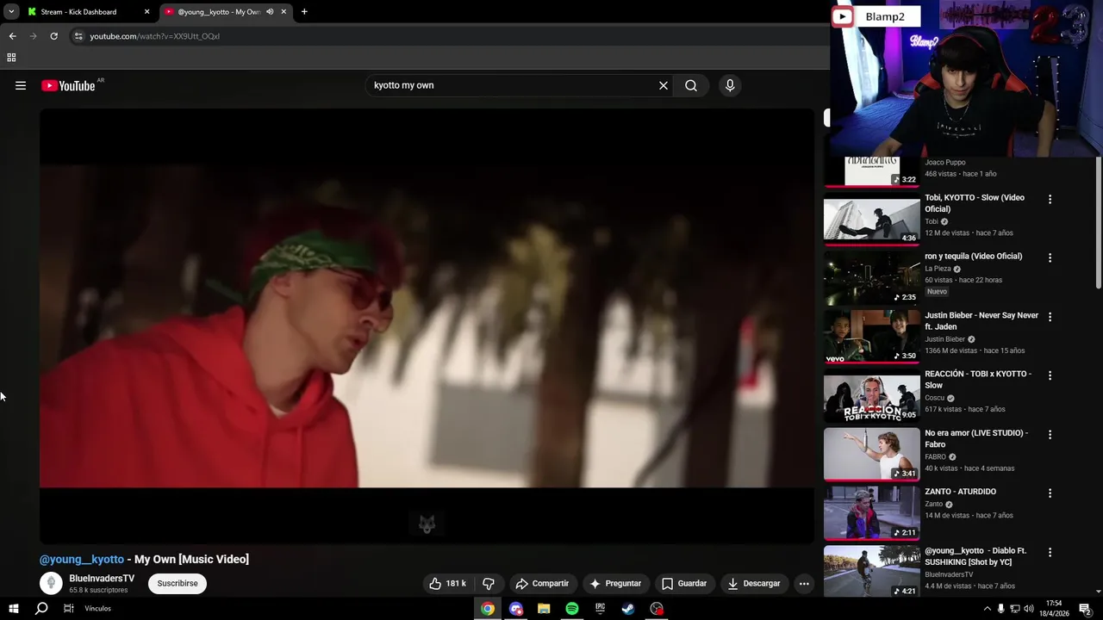Click the Coscu channel name
Viewport: 1103px width, 620px height.
[x=935, y=398]
